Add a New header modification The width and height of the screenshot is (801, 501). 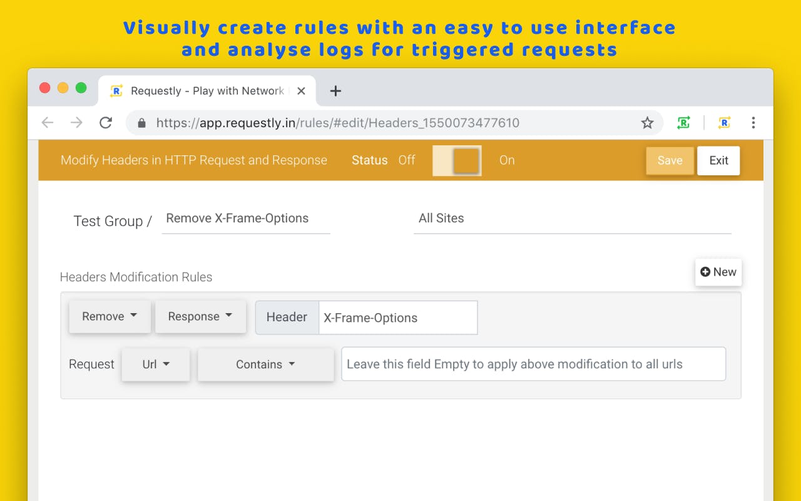pyautogui.click(x=718, y=272)
